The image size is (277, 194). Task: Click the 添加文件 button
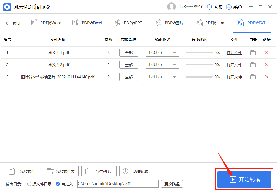tap(23, 171)
